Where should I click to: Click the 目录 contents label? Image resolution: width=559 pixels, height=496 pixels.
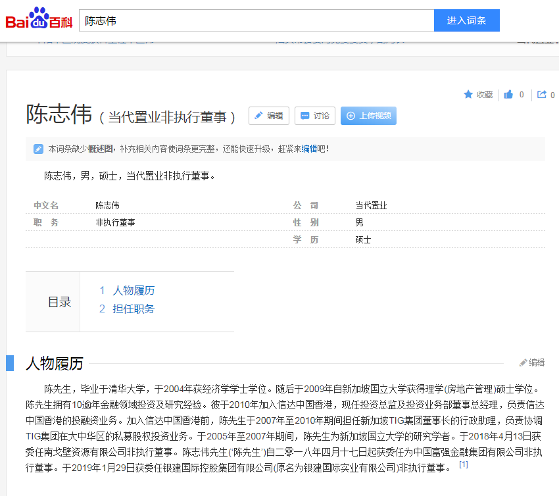60,302
